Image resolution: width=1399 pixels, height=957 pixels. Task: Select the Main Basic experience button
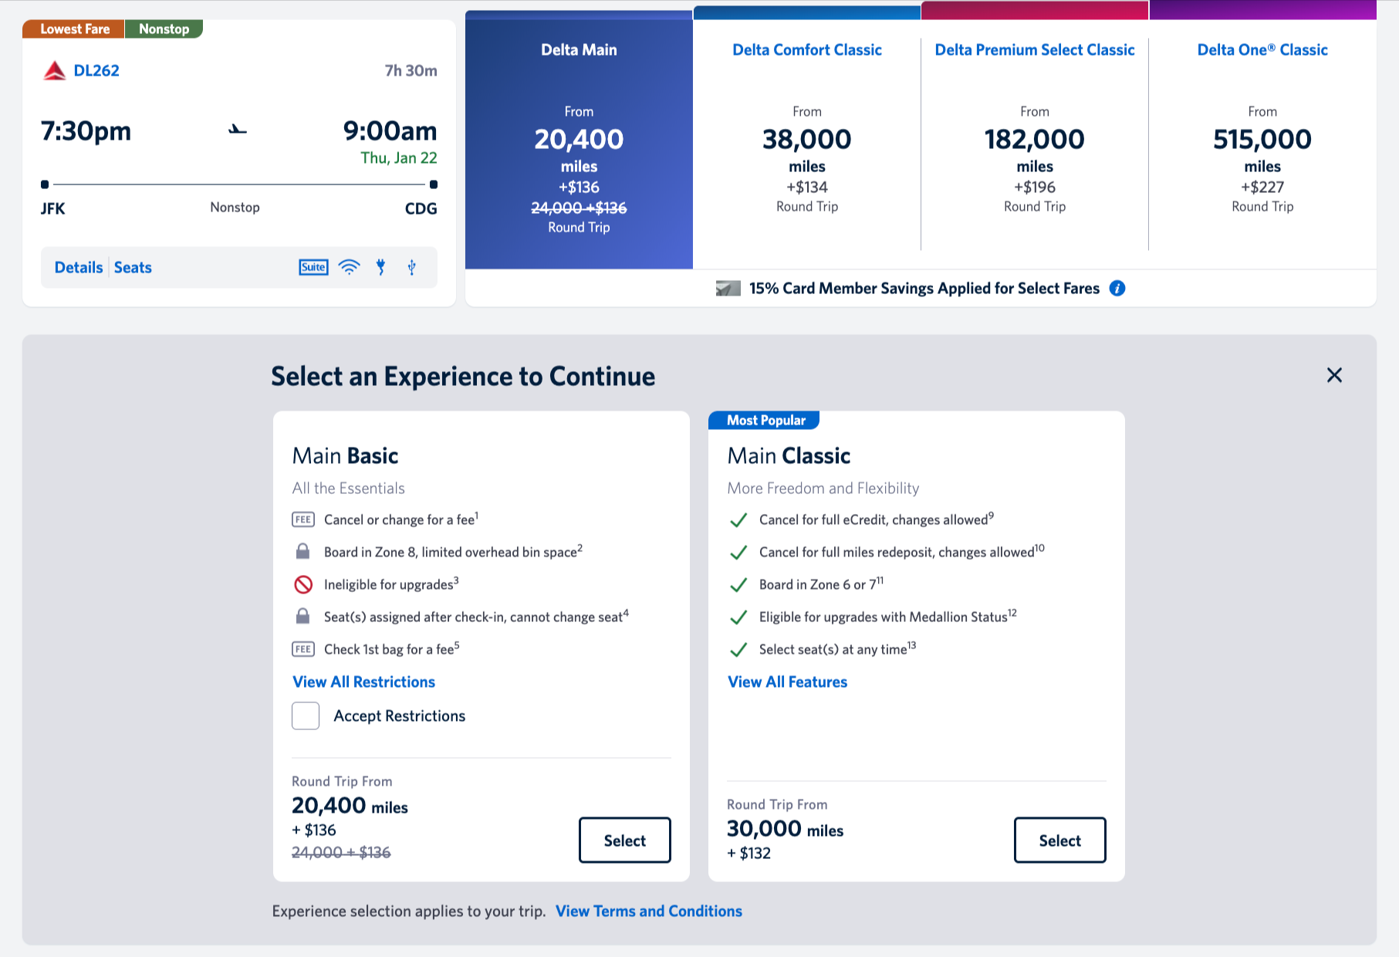click(625, 840)
